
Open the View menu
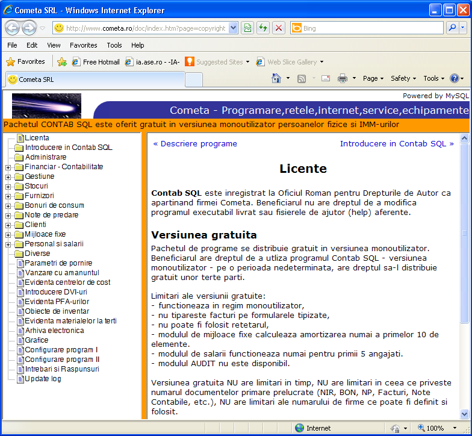[x=54, y=45]
